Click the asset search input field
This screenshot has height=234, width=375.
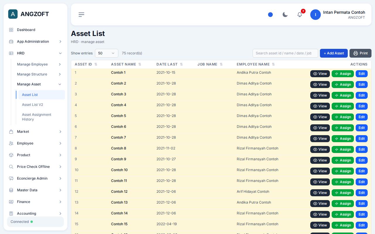pos(285,53)
